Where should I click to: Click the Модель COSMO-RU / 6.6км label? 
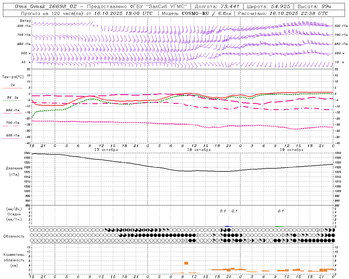click(196, 13)
